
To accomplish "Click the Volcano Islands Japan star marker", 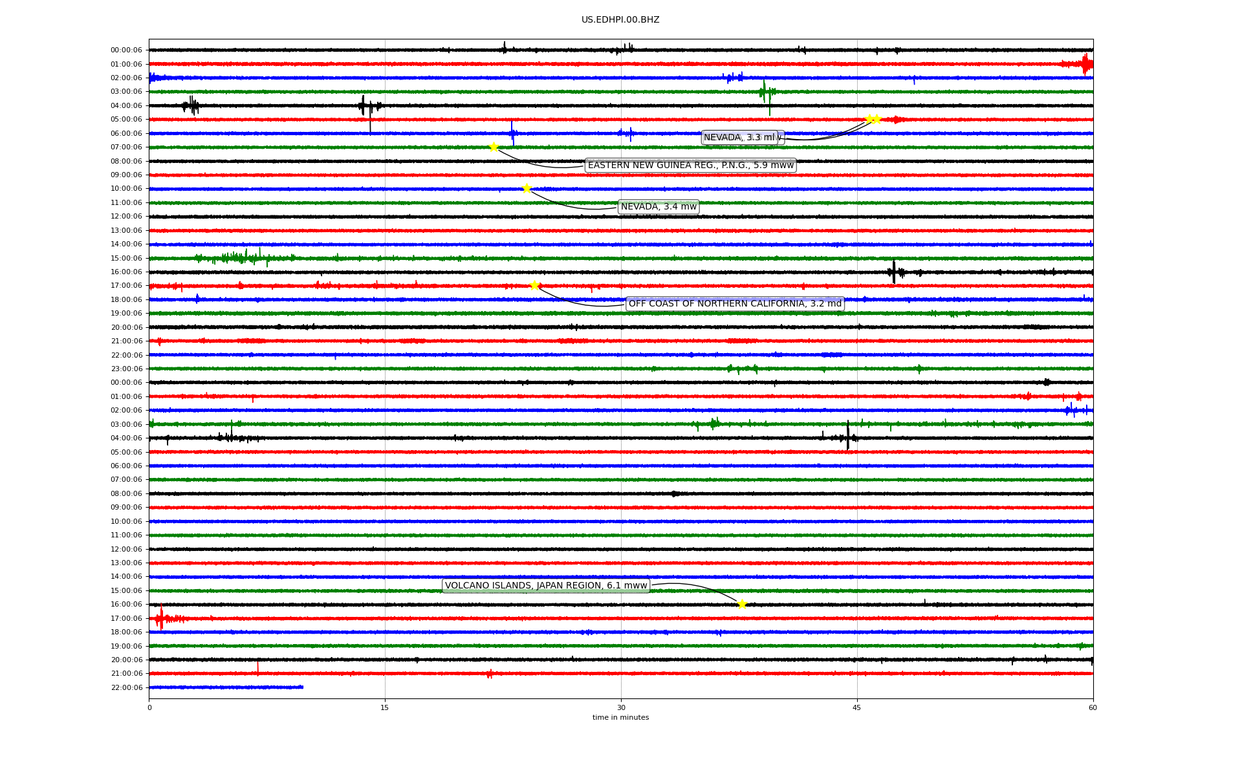I will (742, 604).
